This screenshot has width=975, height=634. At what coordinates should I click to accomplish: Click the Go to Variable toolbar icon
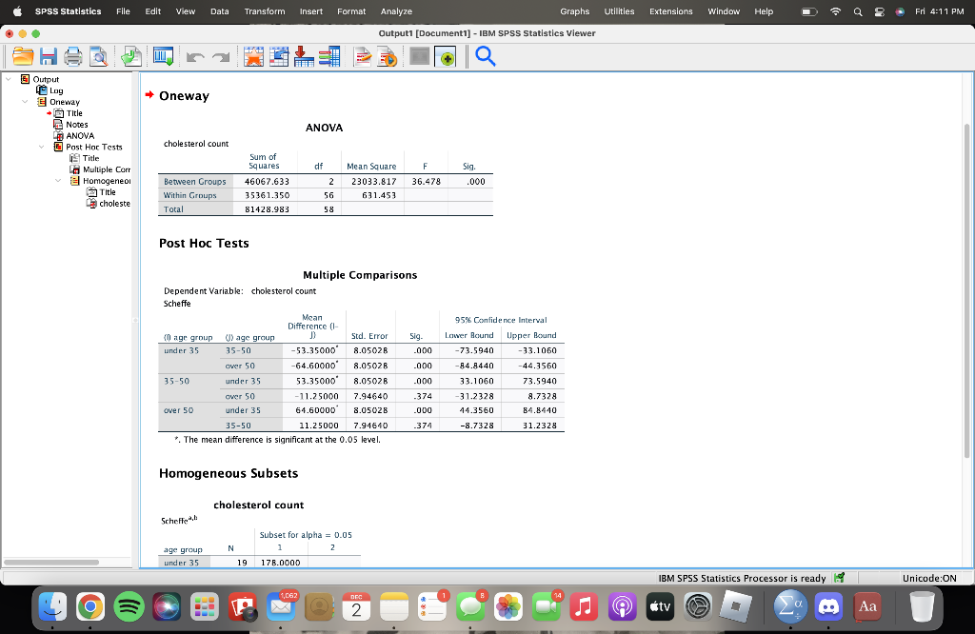click(x=304, y=56)
